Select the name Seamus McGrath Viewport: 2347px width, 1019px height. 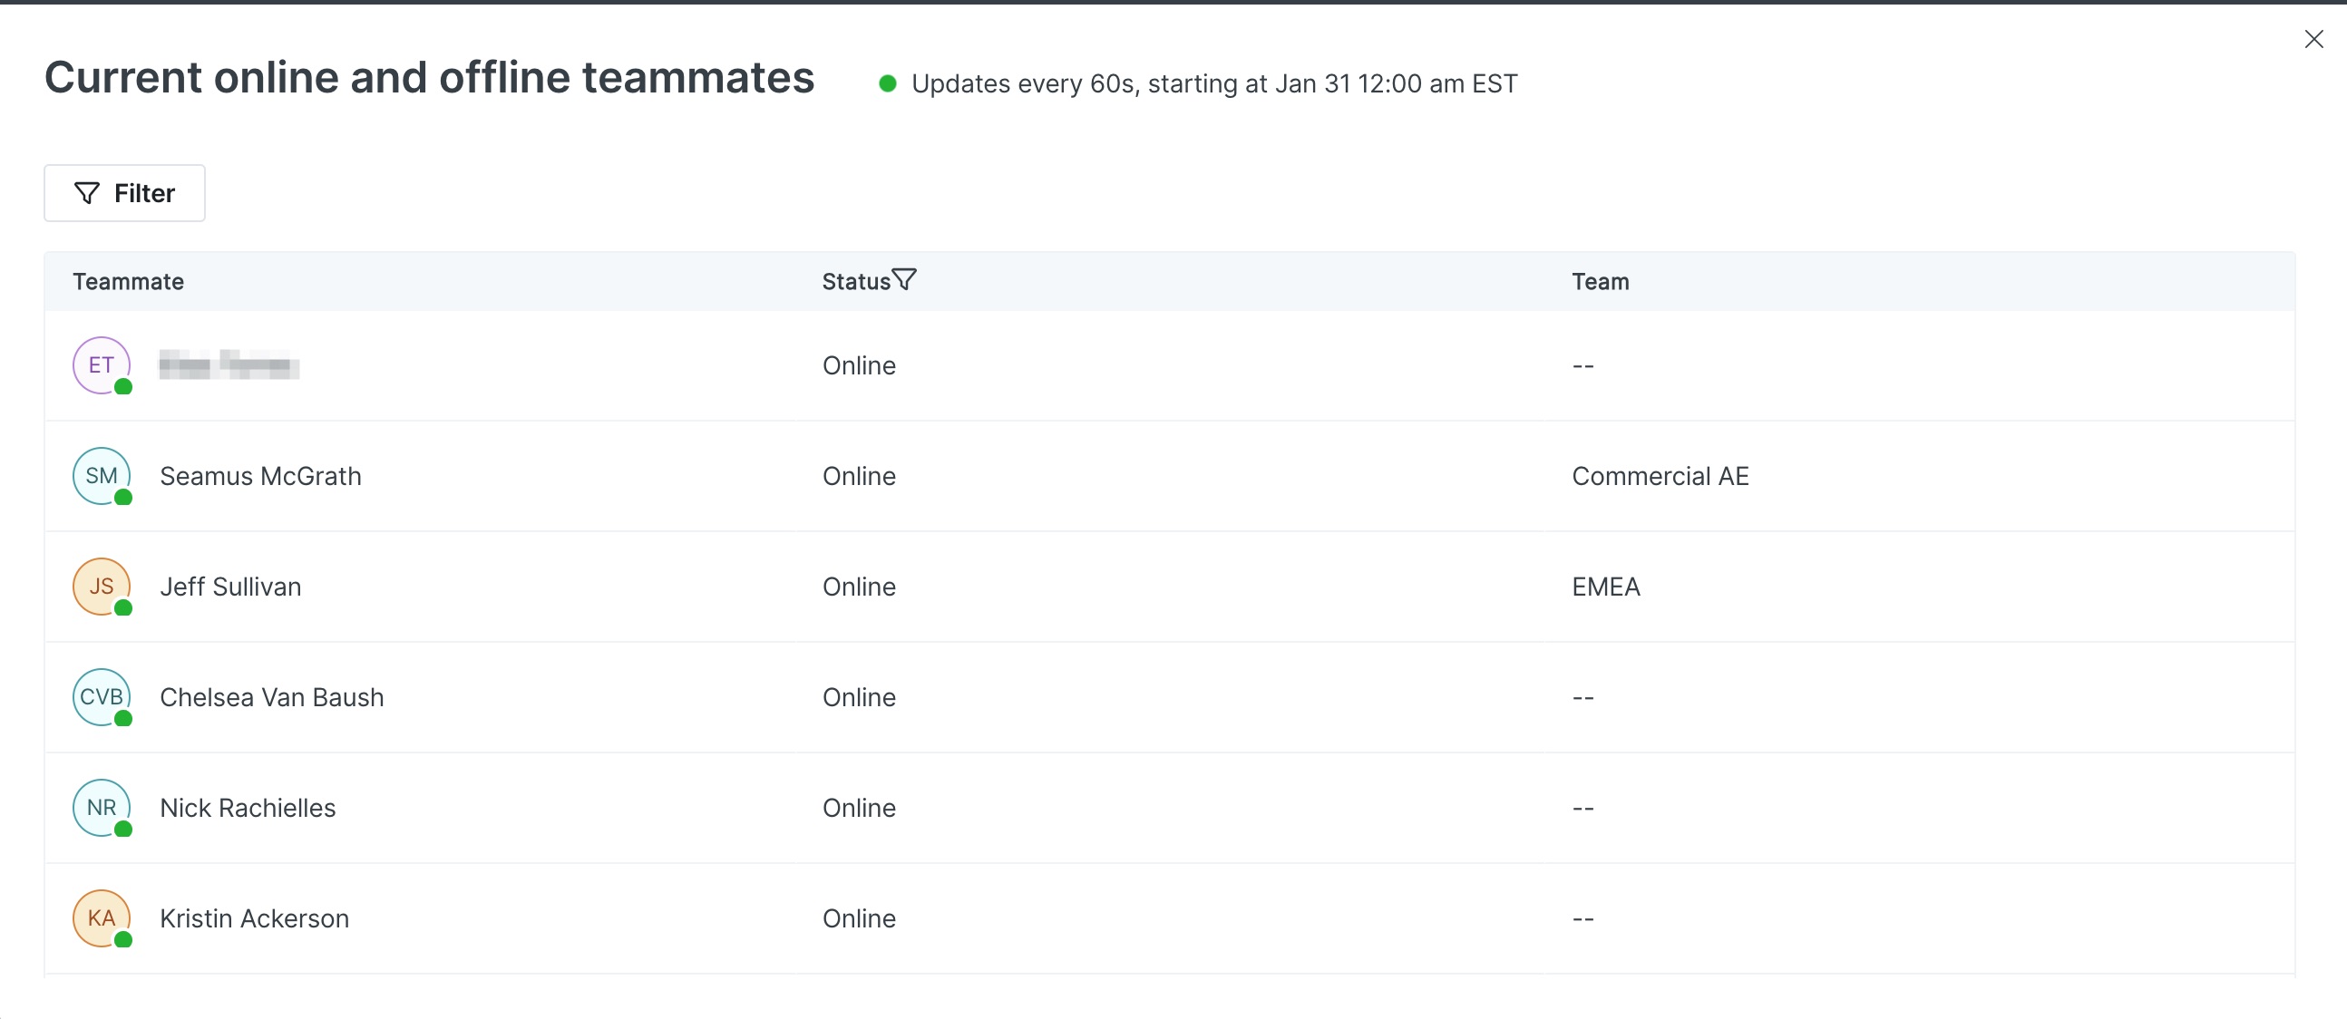[260, 476]
